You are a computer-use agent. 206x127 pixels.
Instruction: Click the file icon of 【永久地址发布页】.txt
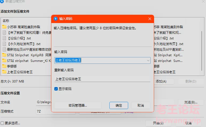point(4,44)
